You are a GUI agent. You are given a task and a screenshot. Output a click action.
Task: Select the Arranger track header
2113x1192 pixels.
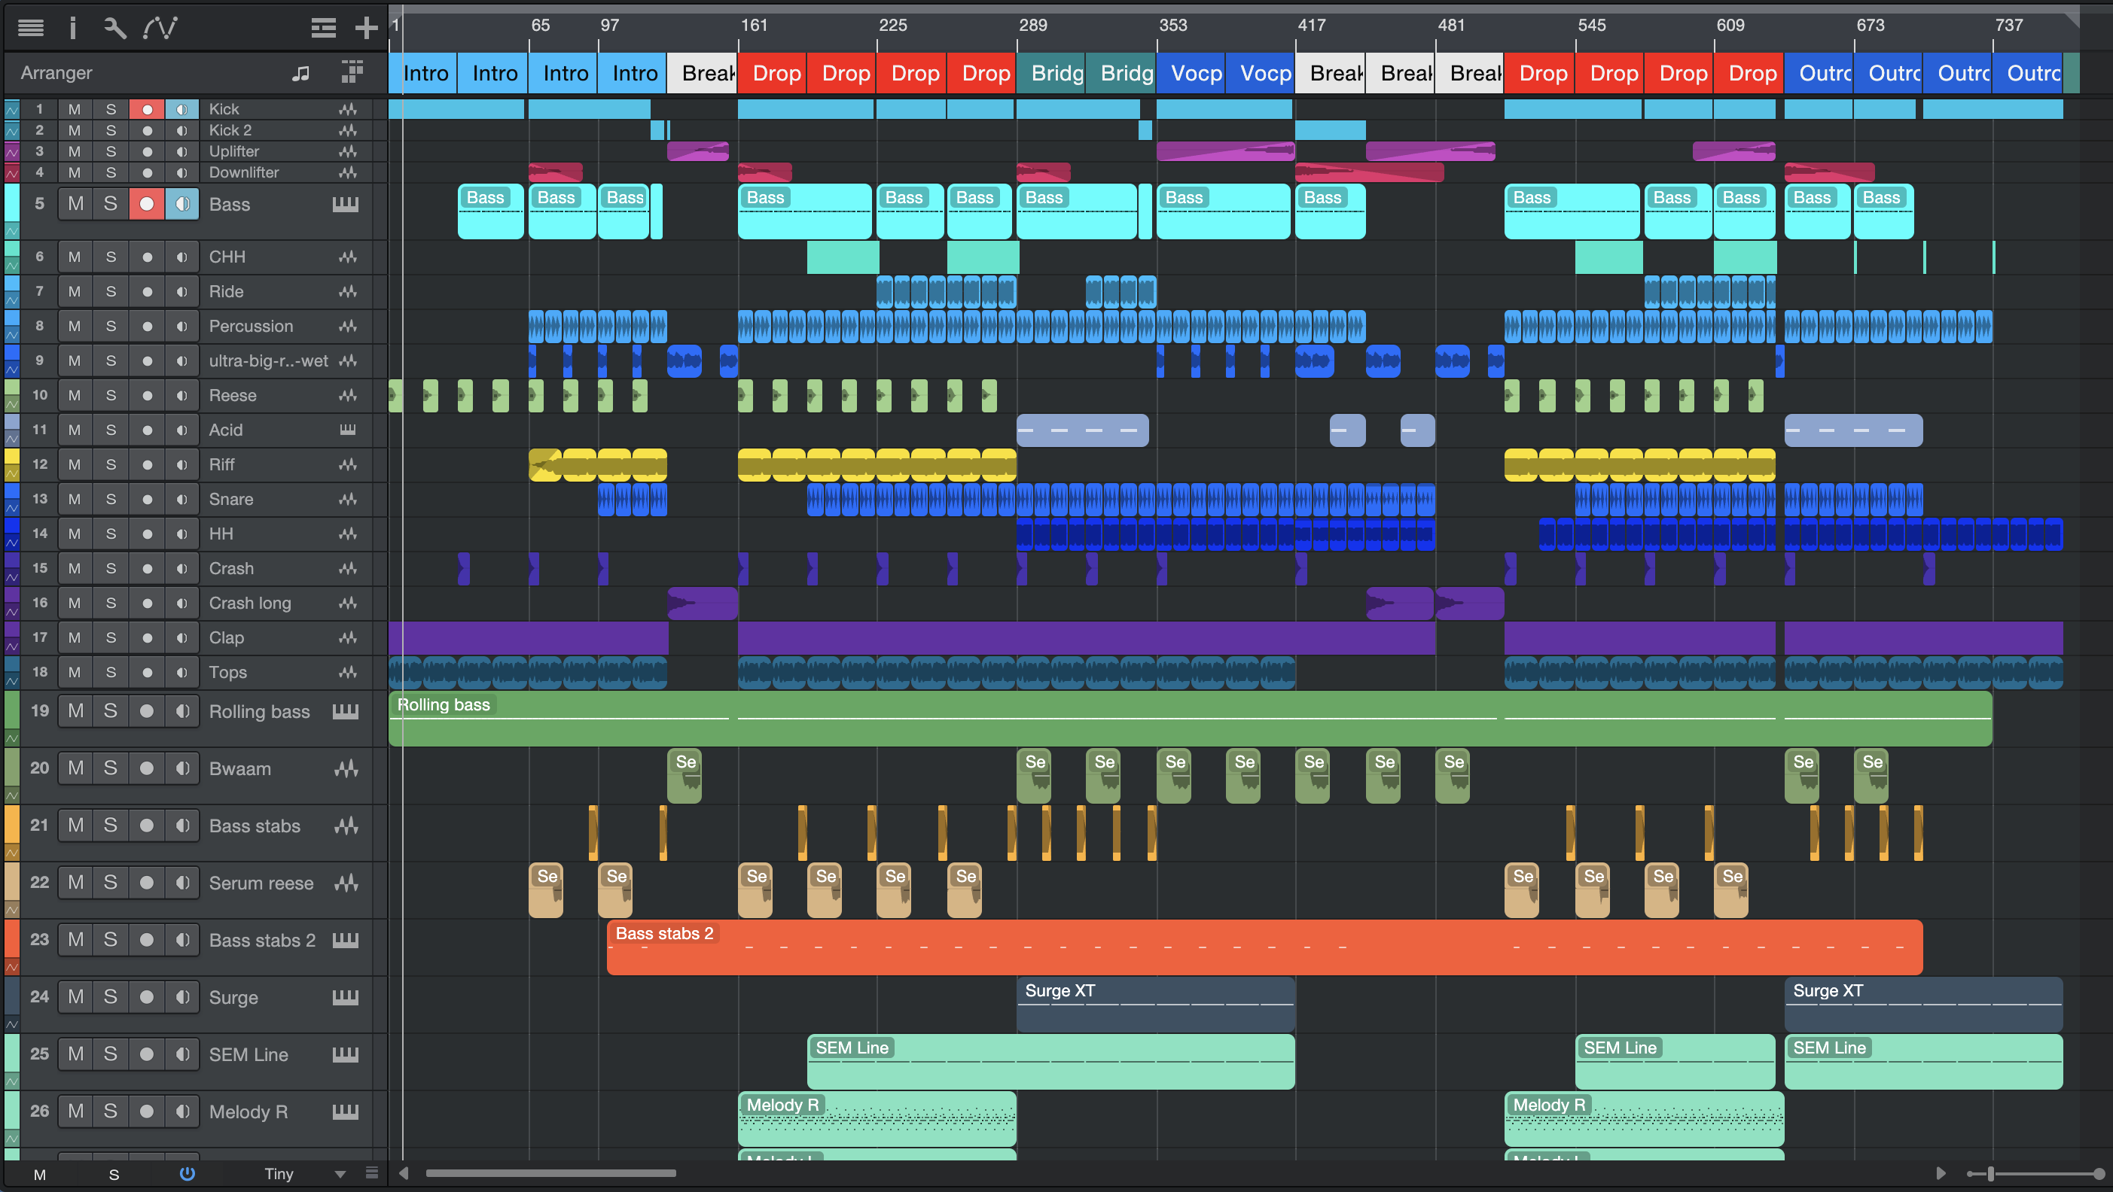coord(195,73)
